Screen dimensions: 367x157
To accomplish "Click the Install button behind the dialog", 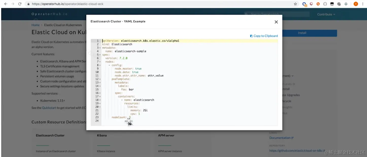I will (310, 33).
